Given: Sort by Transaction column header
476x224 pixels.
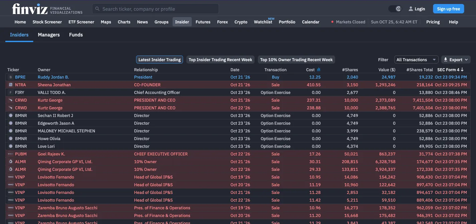Looking at the screenshot, I should click(x=276, y=70).
